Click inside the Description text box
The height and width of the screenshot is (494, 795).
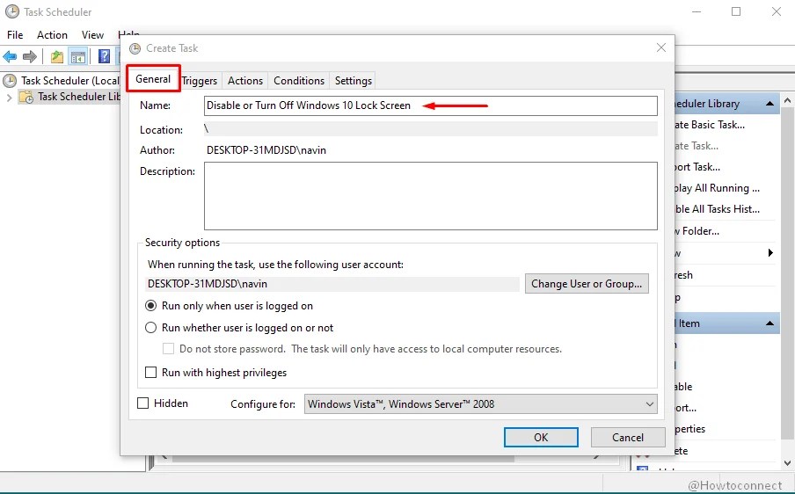pos(430,195)
